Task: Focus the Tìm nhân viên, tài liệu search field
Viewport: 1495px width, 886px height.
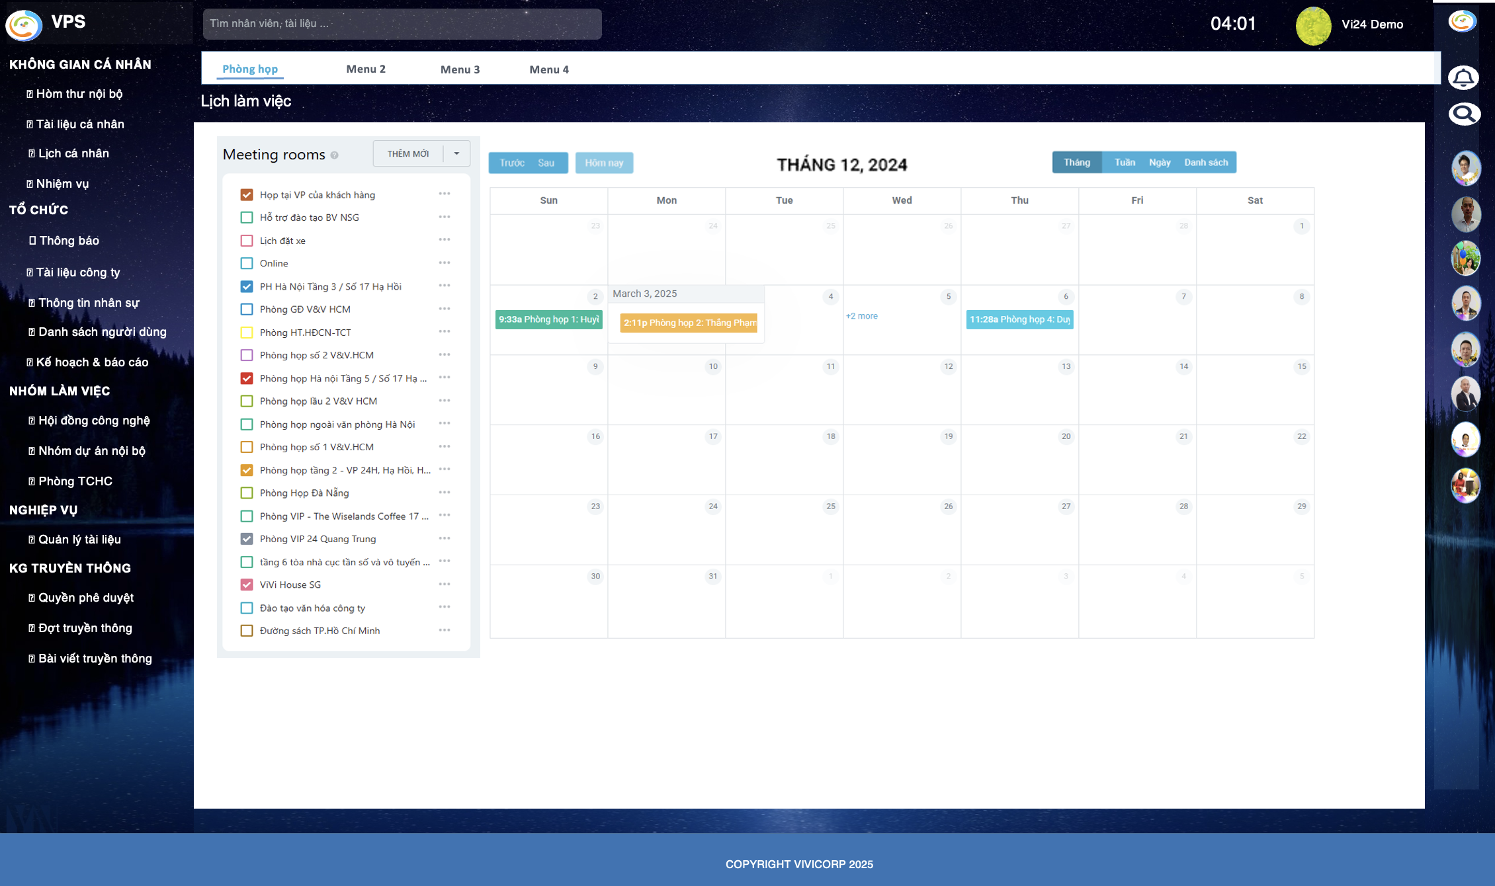Action: (402, 24)
